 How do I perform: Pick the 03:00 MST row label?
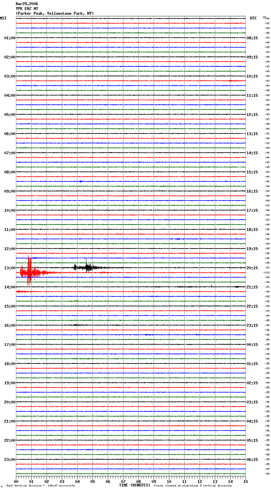pyautogui.click(x=10, y=76)
